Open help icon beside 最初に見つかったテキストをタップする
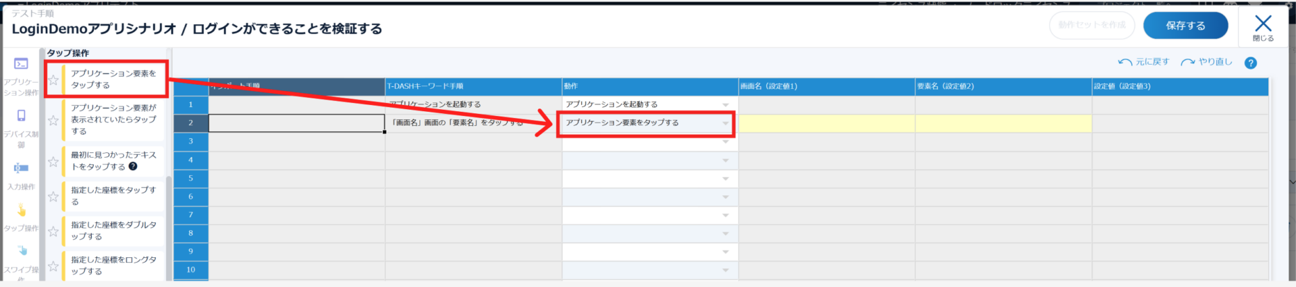 point(133,166)
